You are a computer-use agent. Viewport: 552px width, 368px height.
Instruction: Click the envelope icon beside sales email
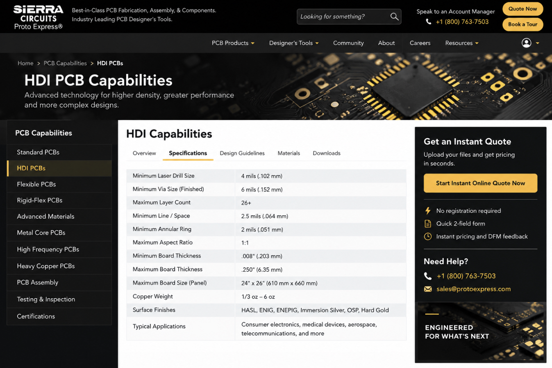(x=428, y=289)
